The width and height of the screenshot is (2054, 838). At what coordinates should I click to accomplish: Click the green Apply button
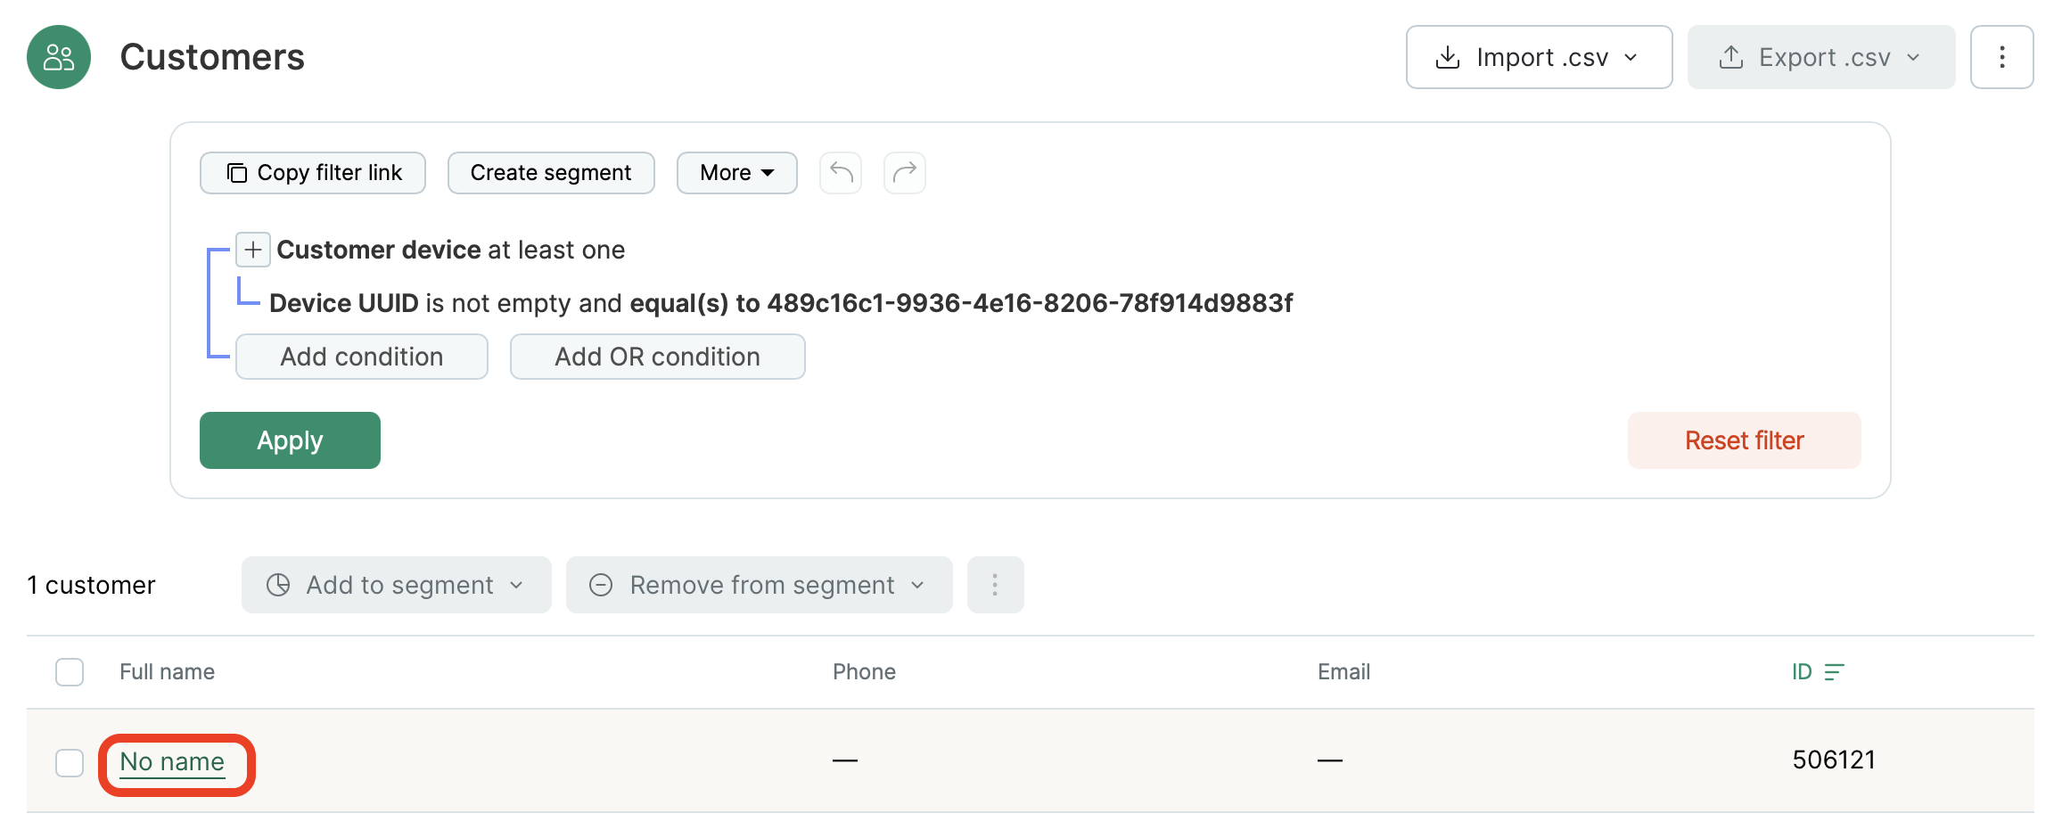[x=290, y=440]
